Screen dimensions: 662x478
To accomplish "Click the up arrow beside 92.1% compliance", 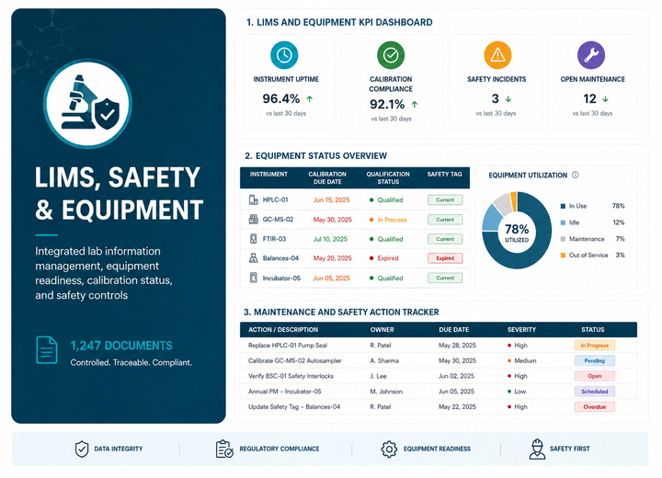I will point(415,104).
